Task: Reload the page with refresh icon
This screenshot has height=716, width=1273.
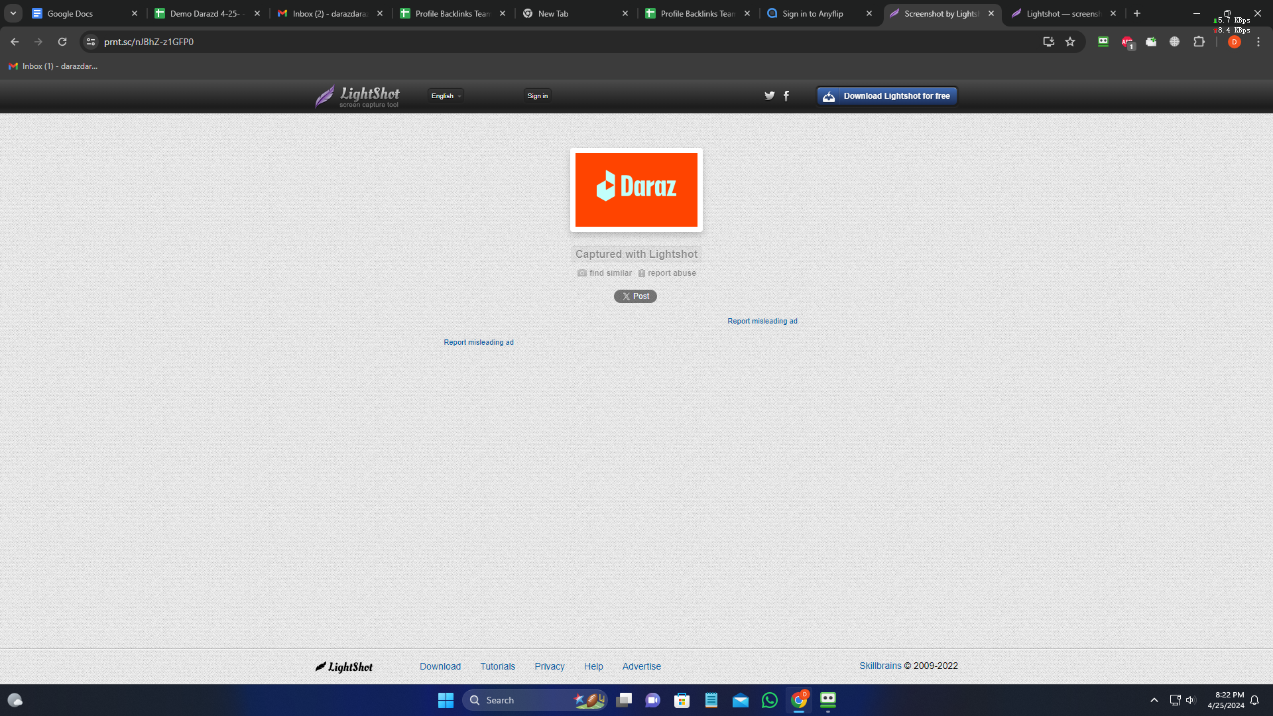Action: click(x=62, y=42)
